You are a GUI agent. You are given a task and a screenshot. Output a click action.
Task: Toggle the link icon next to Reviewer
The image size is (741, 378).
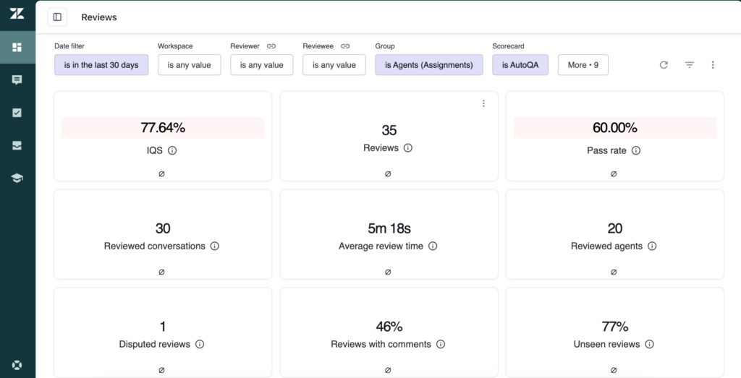[271, 46]
